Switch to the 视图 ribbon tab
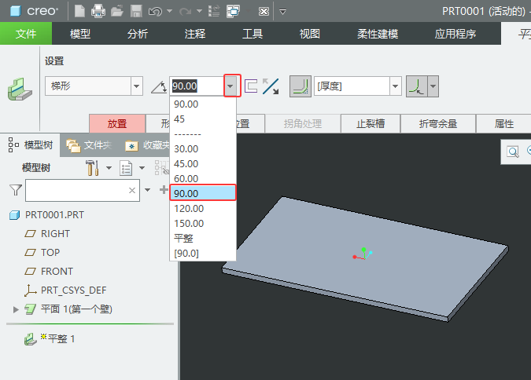Viewport: 531px width, 380px height. click(309, 34)
